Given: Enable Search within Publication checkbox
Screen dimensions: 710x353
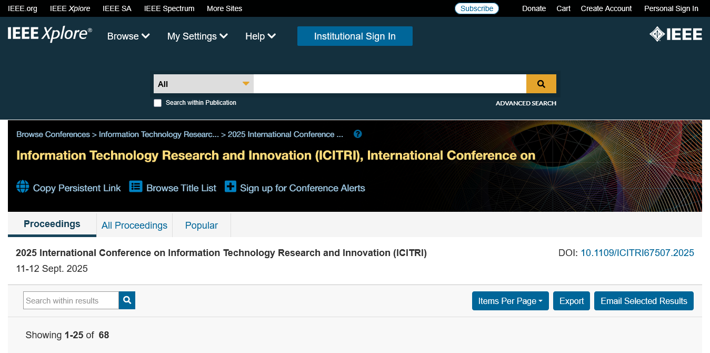Looking at the screenshot, I should tap(157, 103).
